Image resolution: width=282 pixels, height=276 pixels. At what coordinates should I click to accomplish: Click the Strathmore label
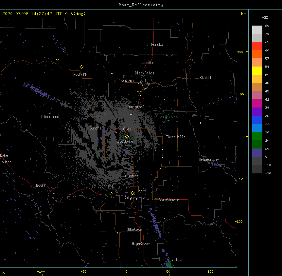(169, 199)
